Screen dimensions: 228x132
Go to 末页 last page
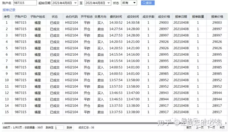222,128
